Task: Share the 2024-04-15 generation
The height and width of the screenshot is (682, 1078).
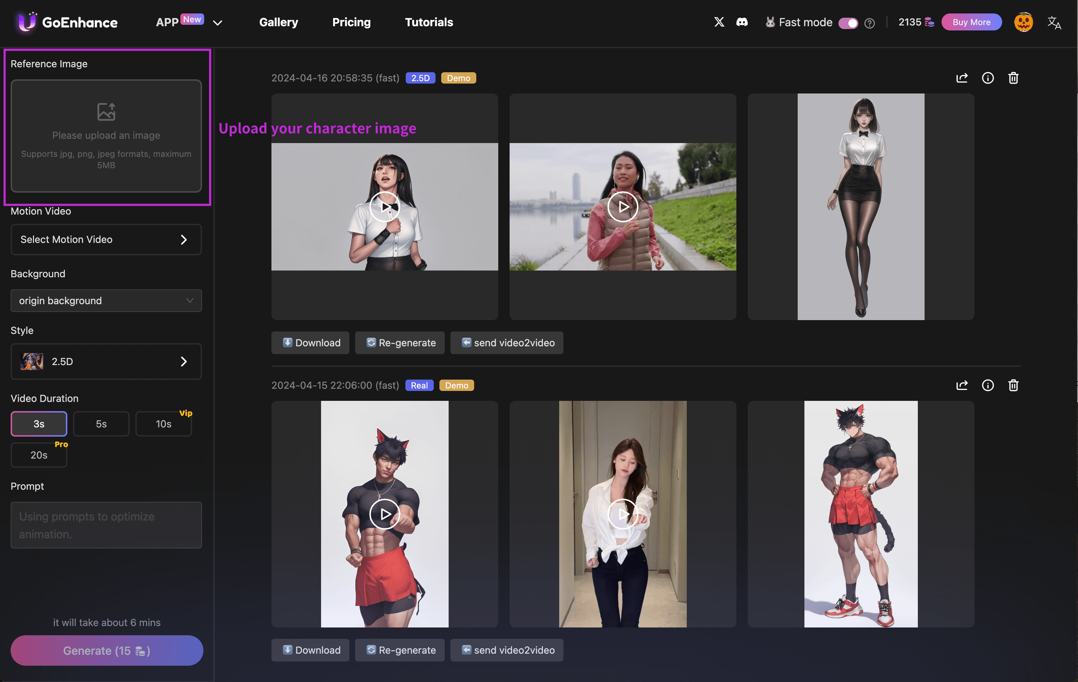Action: point(962,385)
